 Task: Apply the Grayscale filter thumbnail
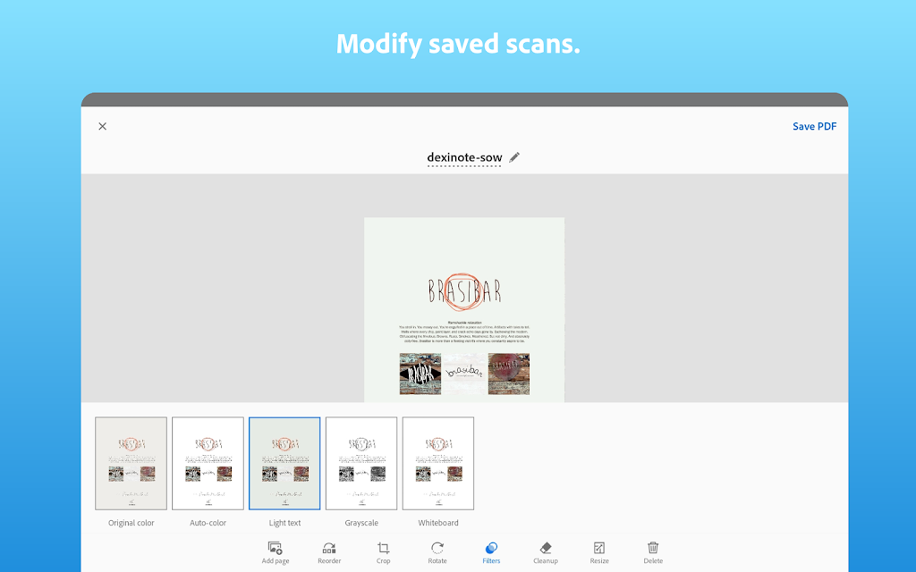(361, 464)
